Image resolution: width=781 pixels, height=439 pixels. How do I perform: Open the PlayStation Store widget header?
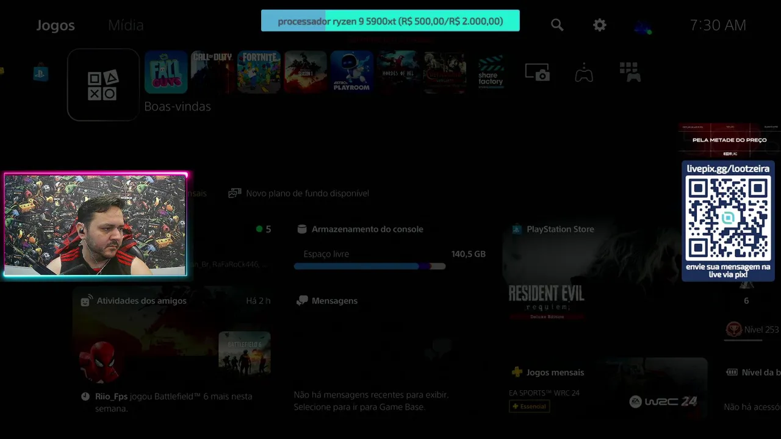(x=553, y=229)
